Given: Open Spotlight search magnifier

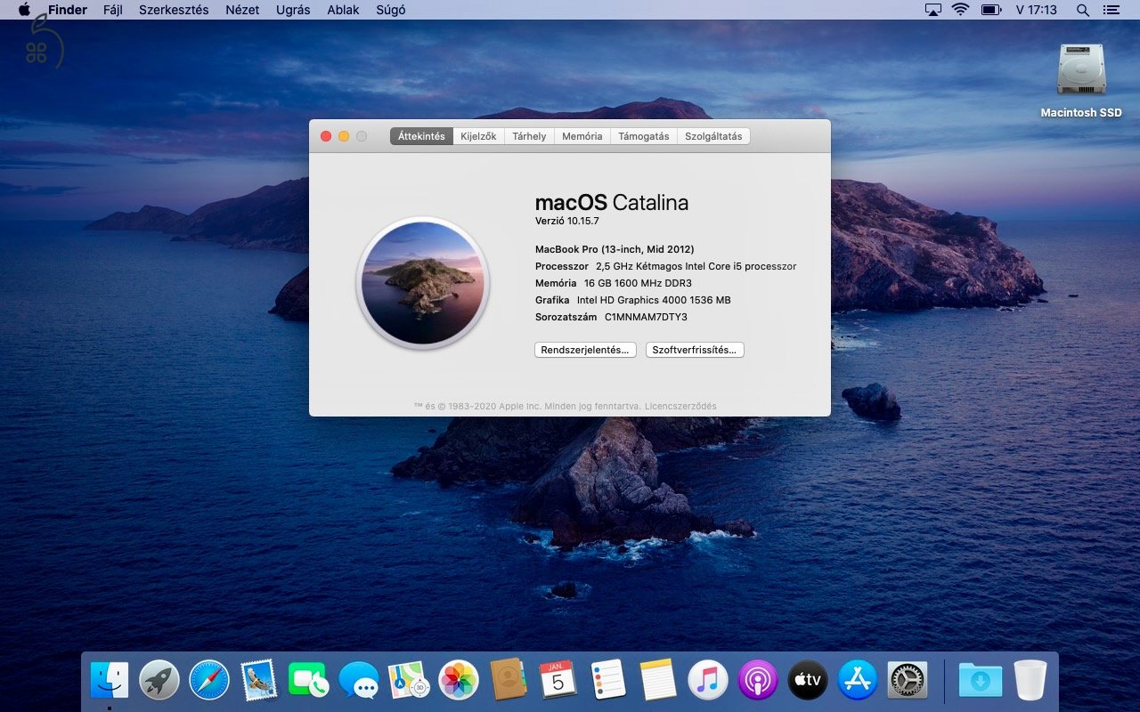Looking at the screenshot, I should point(1083,10).
